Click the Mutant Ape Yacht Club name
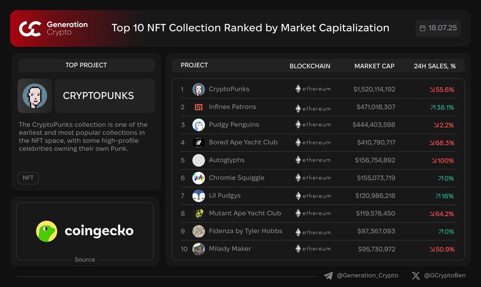481x287 pixels. 245,213
